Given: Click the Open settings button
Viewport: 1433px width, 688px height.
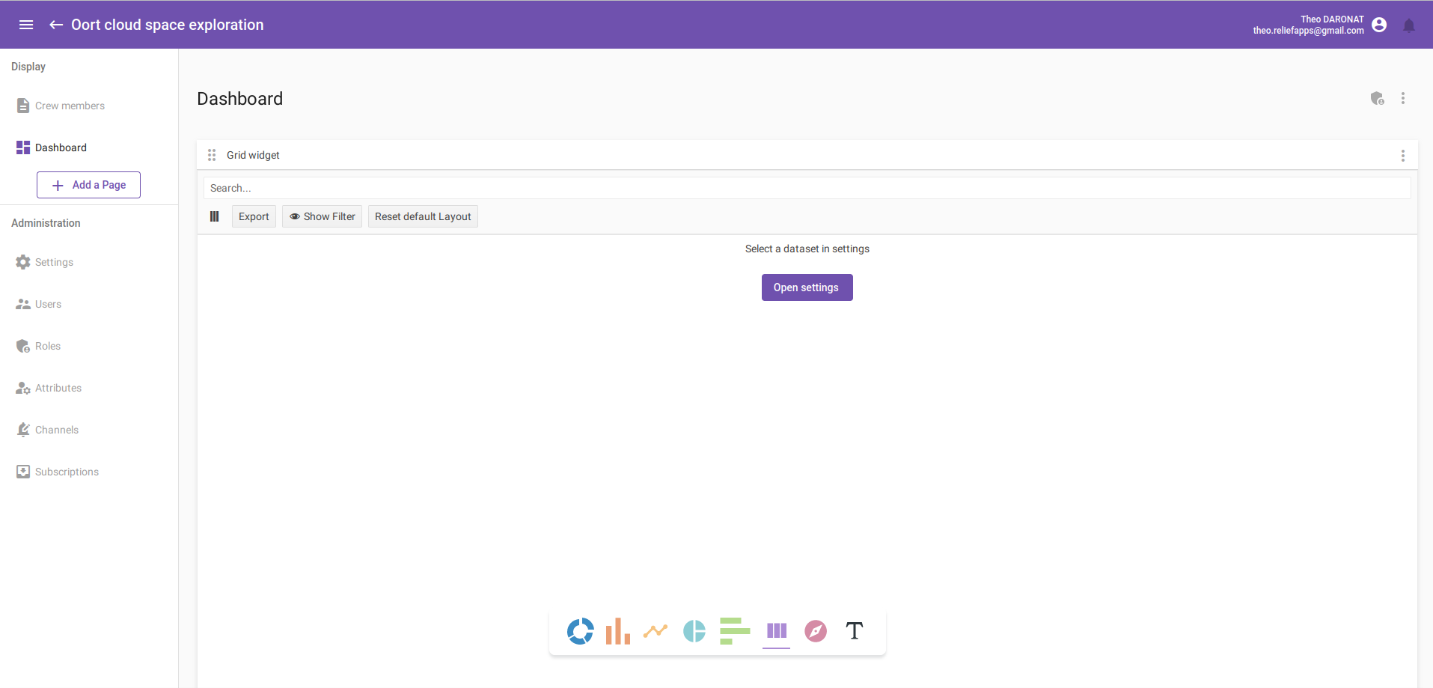Looking at the screenshot, I should click(807, 287).
